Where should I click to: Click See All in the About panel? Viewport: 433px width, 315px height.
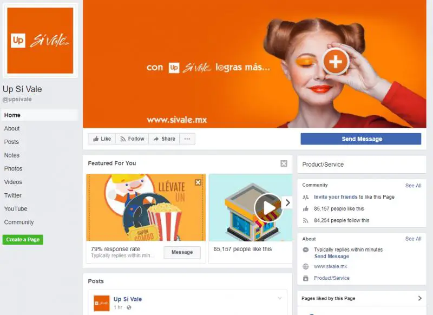point(413,239)
